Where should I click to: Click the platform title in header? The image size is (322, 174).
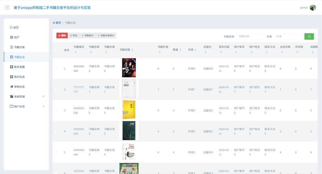click(52, 8)
